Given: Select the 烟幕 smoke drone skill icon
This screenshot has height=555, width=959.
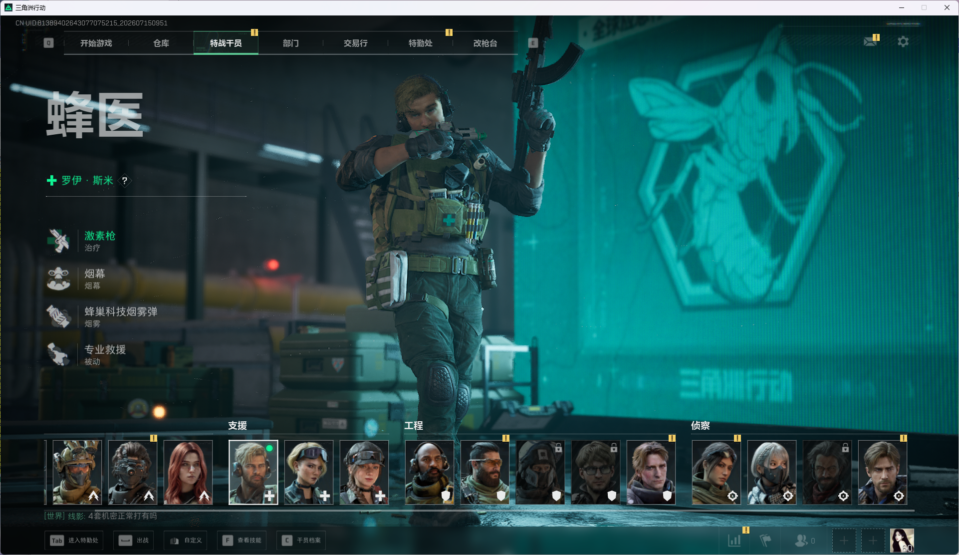Looking at the screenshot, I should coord(58,278).
